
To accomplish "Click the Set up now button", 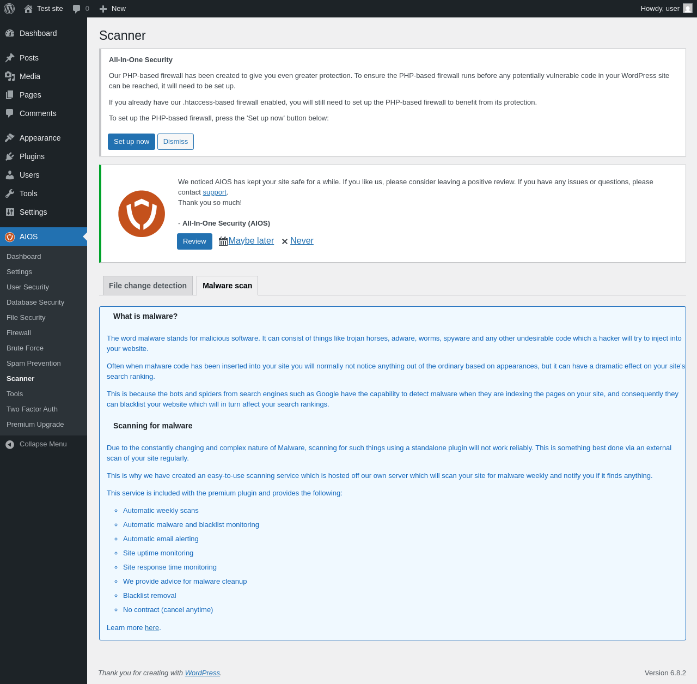I will point(131,142).
